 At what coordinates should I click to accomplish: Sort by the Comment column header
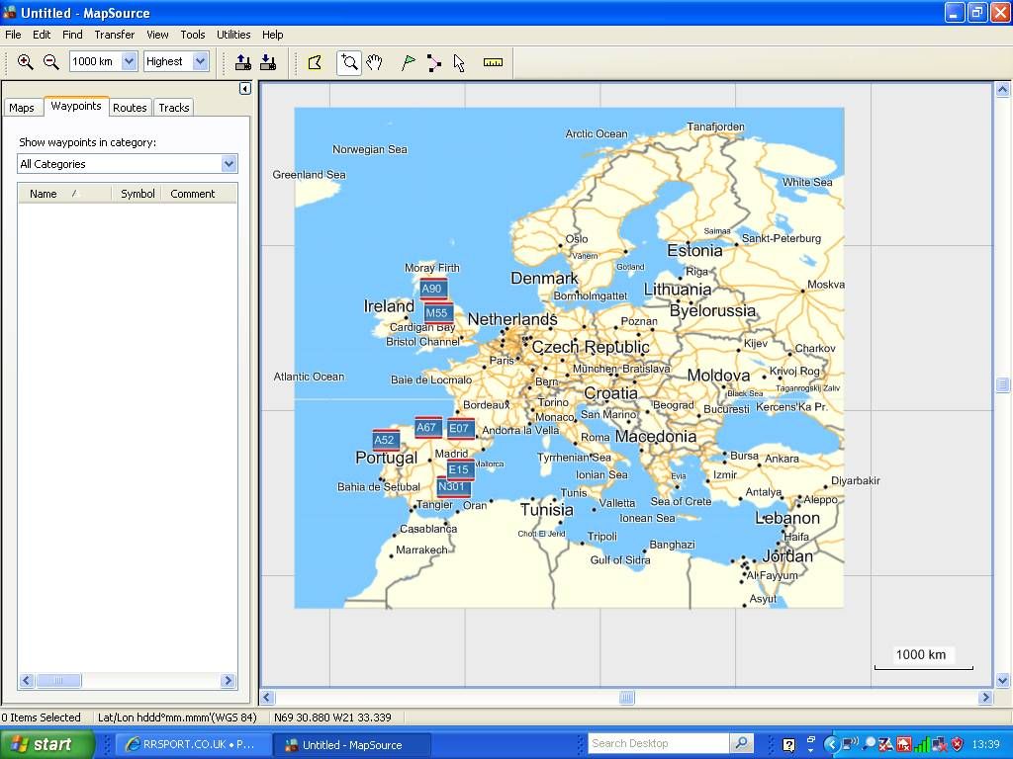click(x=198, y=194)
